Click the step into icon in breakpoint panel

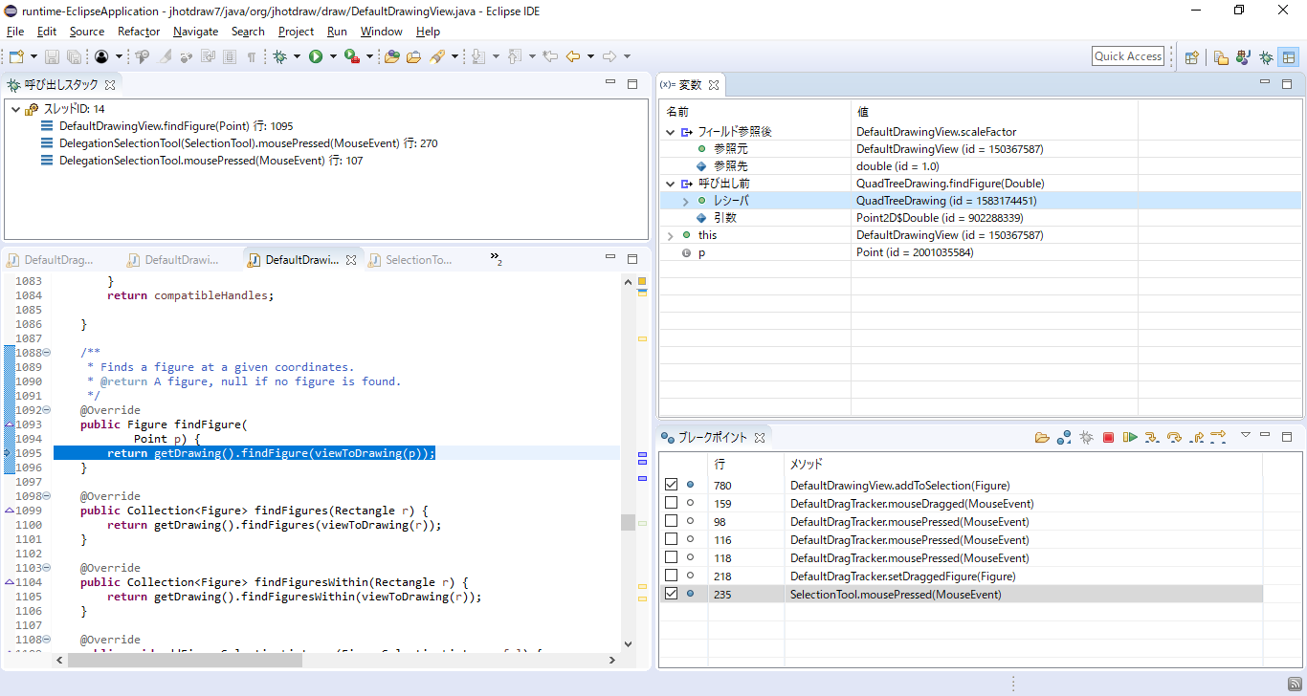coord(1152,437)
